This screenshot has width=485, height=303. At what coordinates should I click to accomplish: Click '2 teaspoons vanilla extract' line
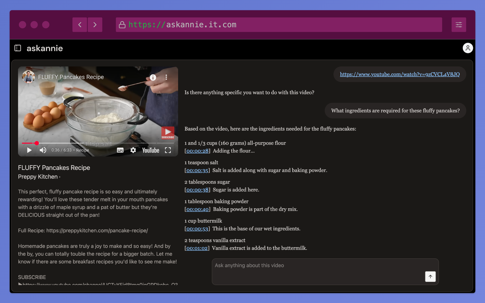pos(215,240)
